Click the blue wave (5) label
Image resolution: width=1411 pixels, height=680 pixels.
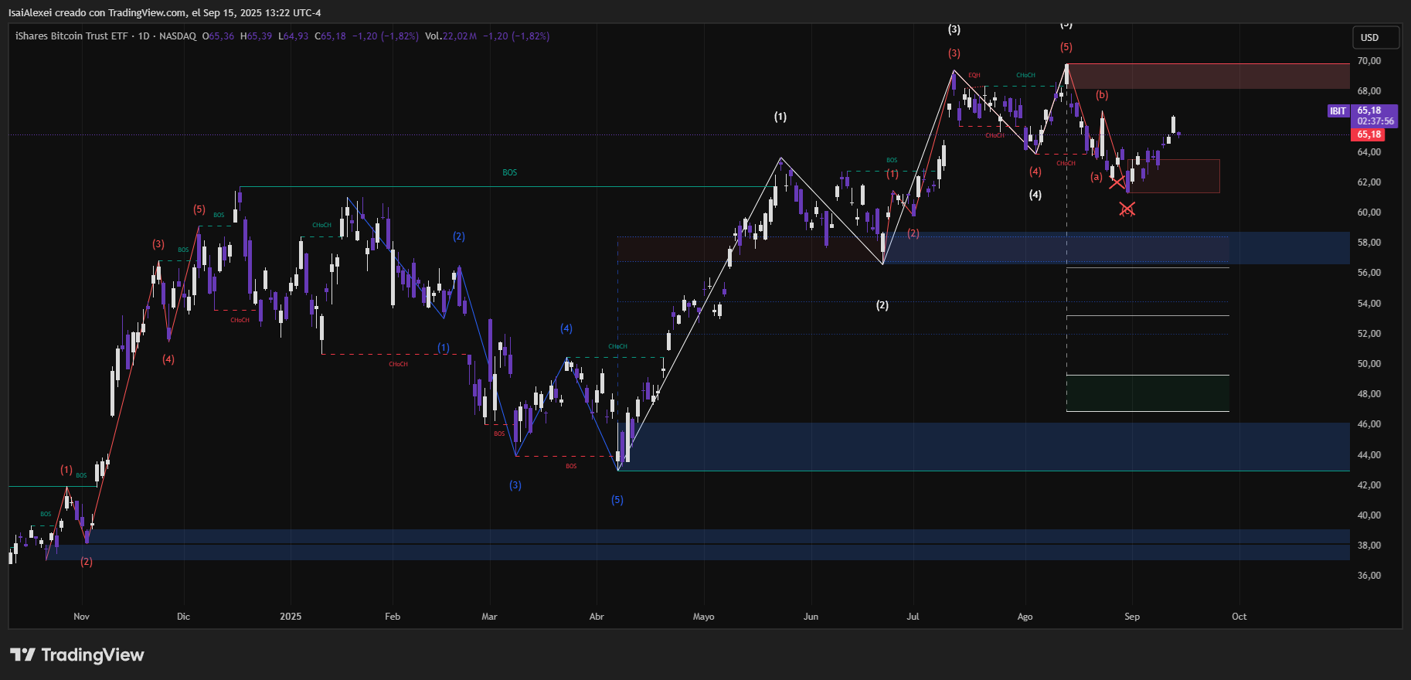[617, 500]
